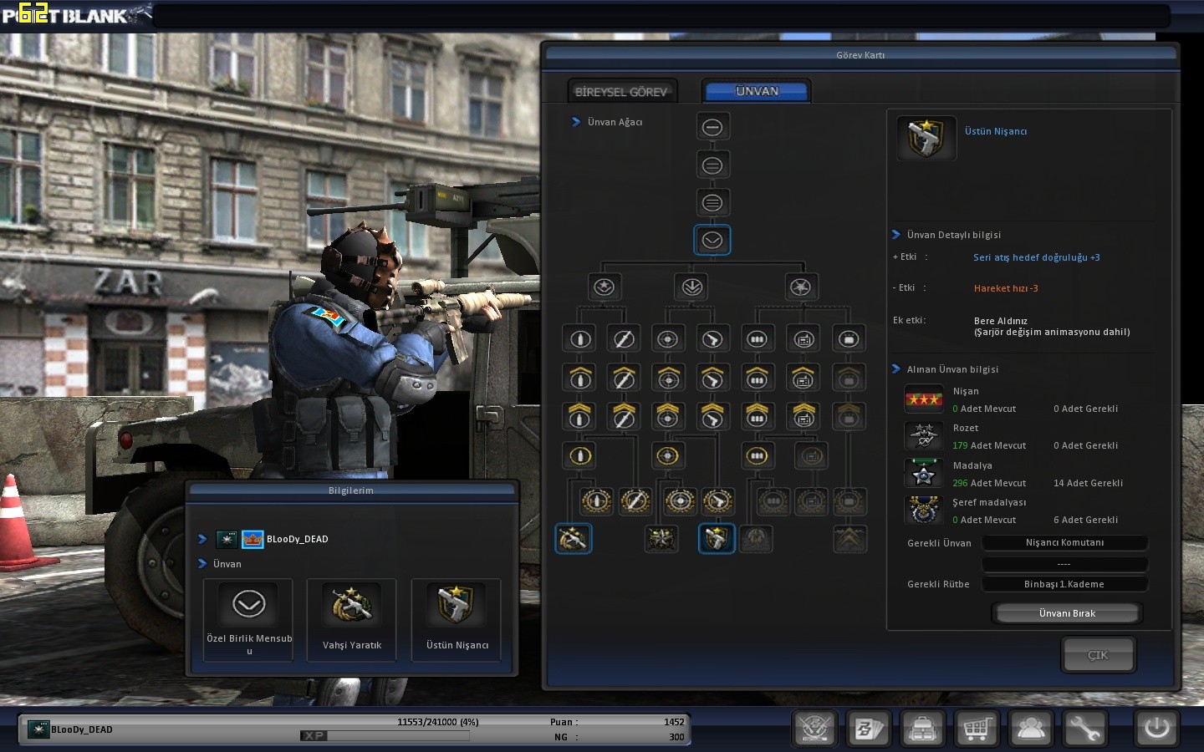
Task: Select the plain crosshair title node without chevrons
Action: (x=667, y=339)
